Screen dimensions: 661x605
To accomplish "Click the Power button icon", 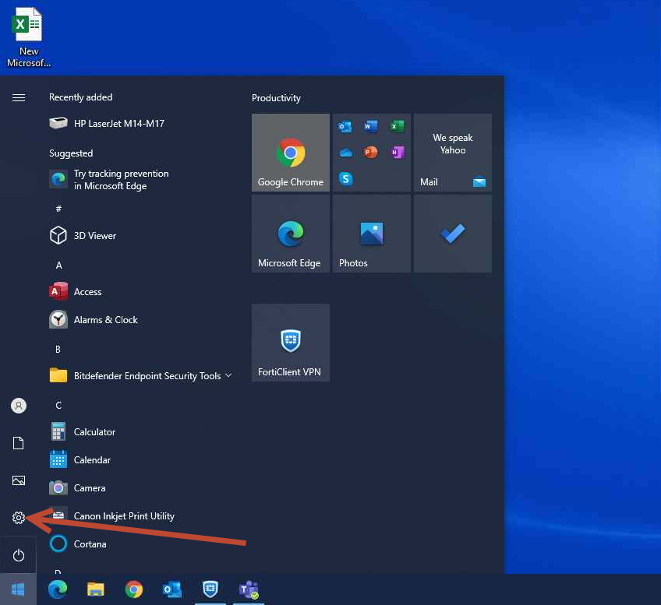I will click(x=19, y=555).
